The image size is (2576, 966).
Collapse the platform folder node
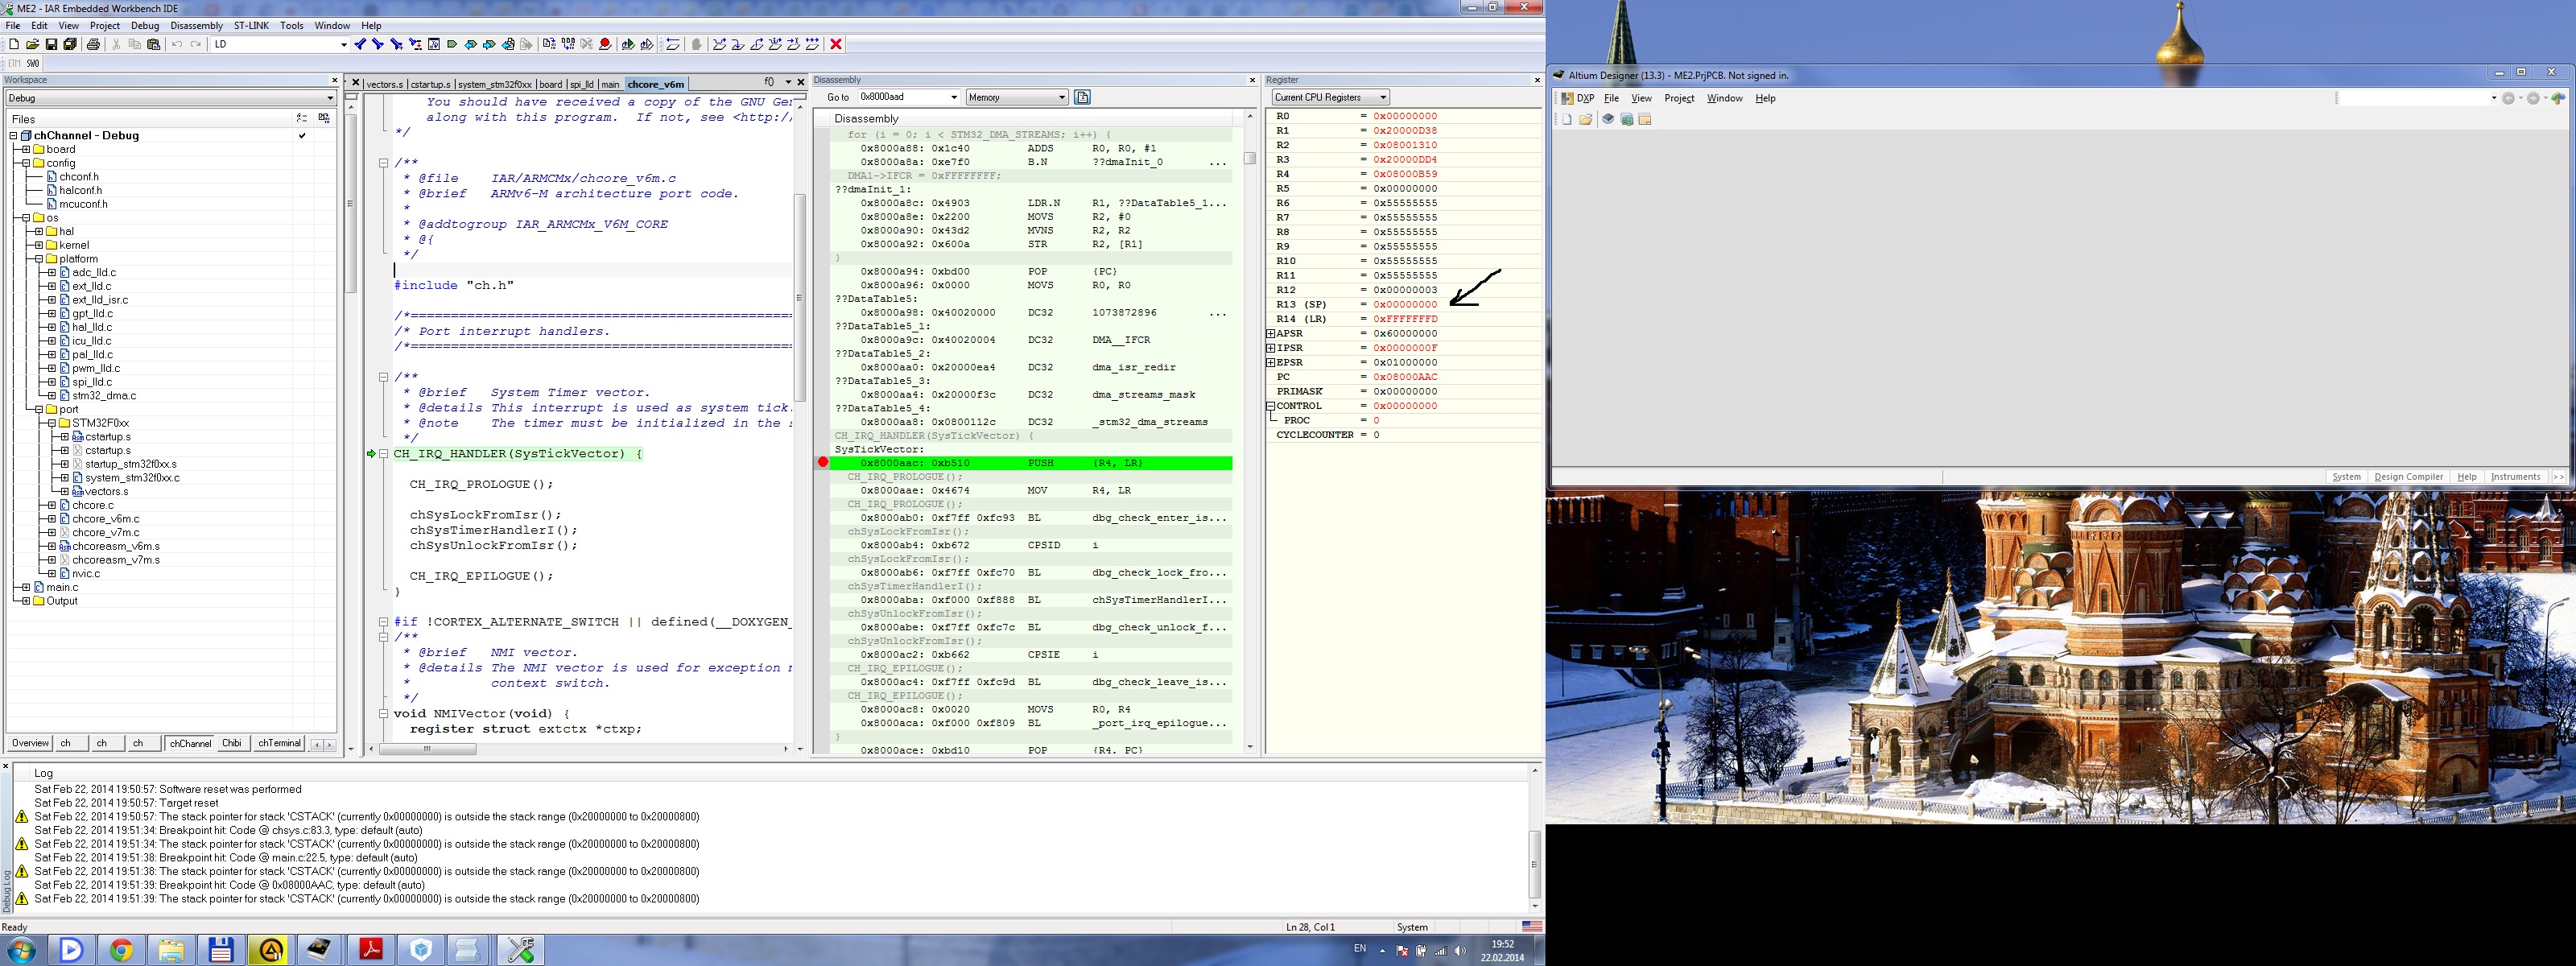point(39,259)
